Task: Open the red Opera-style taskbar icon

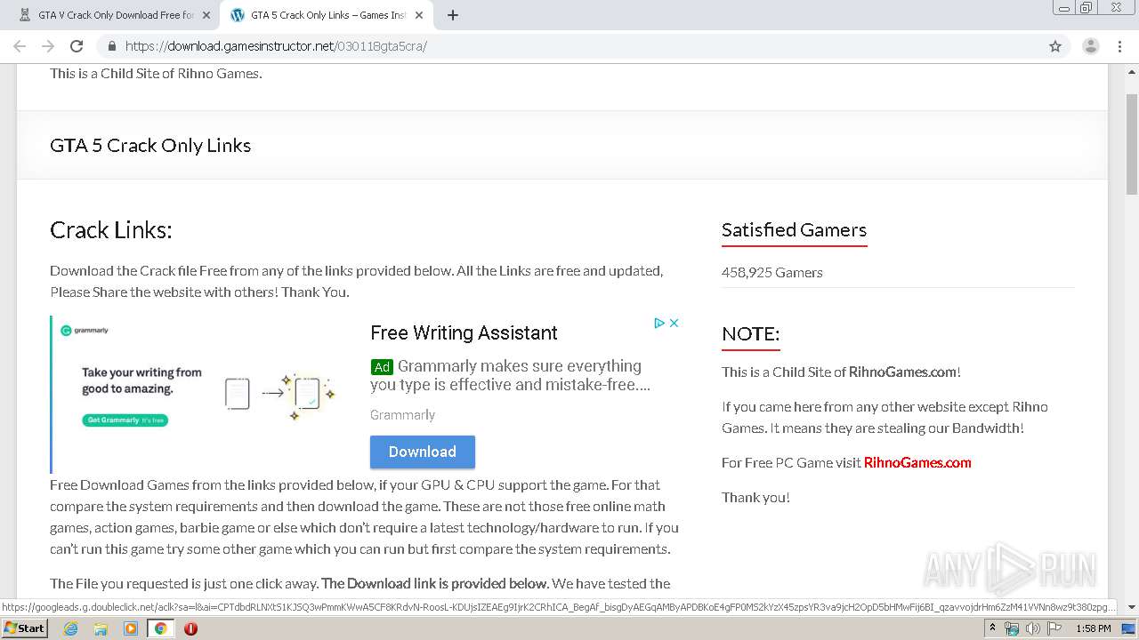Action: point(190,628)
